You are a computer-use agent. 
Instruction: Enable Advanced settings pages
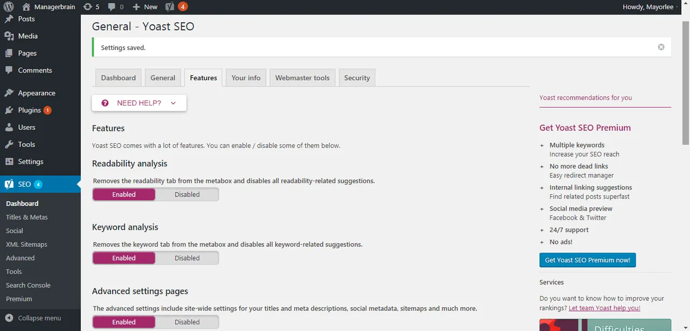tap(124, 322)
